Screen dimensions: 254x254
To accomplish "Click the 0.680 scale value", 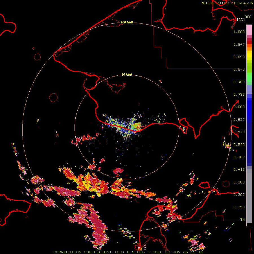I will coord(239,107).
